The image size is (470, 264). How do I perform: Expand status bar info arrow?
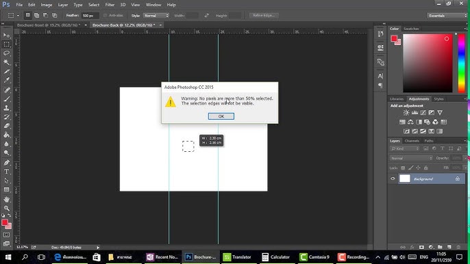point(98,248)
